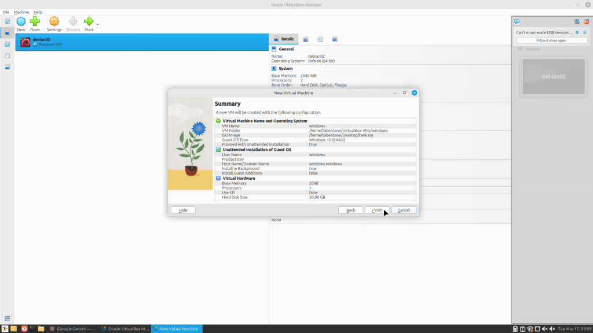Open Settings via the gear icon
The width and height of the screenshot is (593, 333).
(54, 22)
